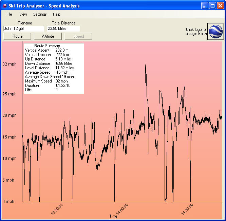The image size is (226, 221).
Task: Open the File menu
Action: click(9, 14)
